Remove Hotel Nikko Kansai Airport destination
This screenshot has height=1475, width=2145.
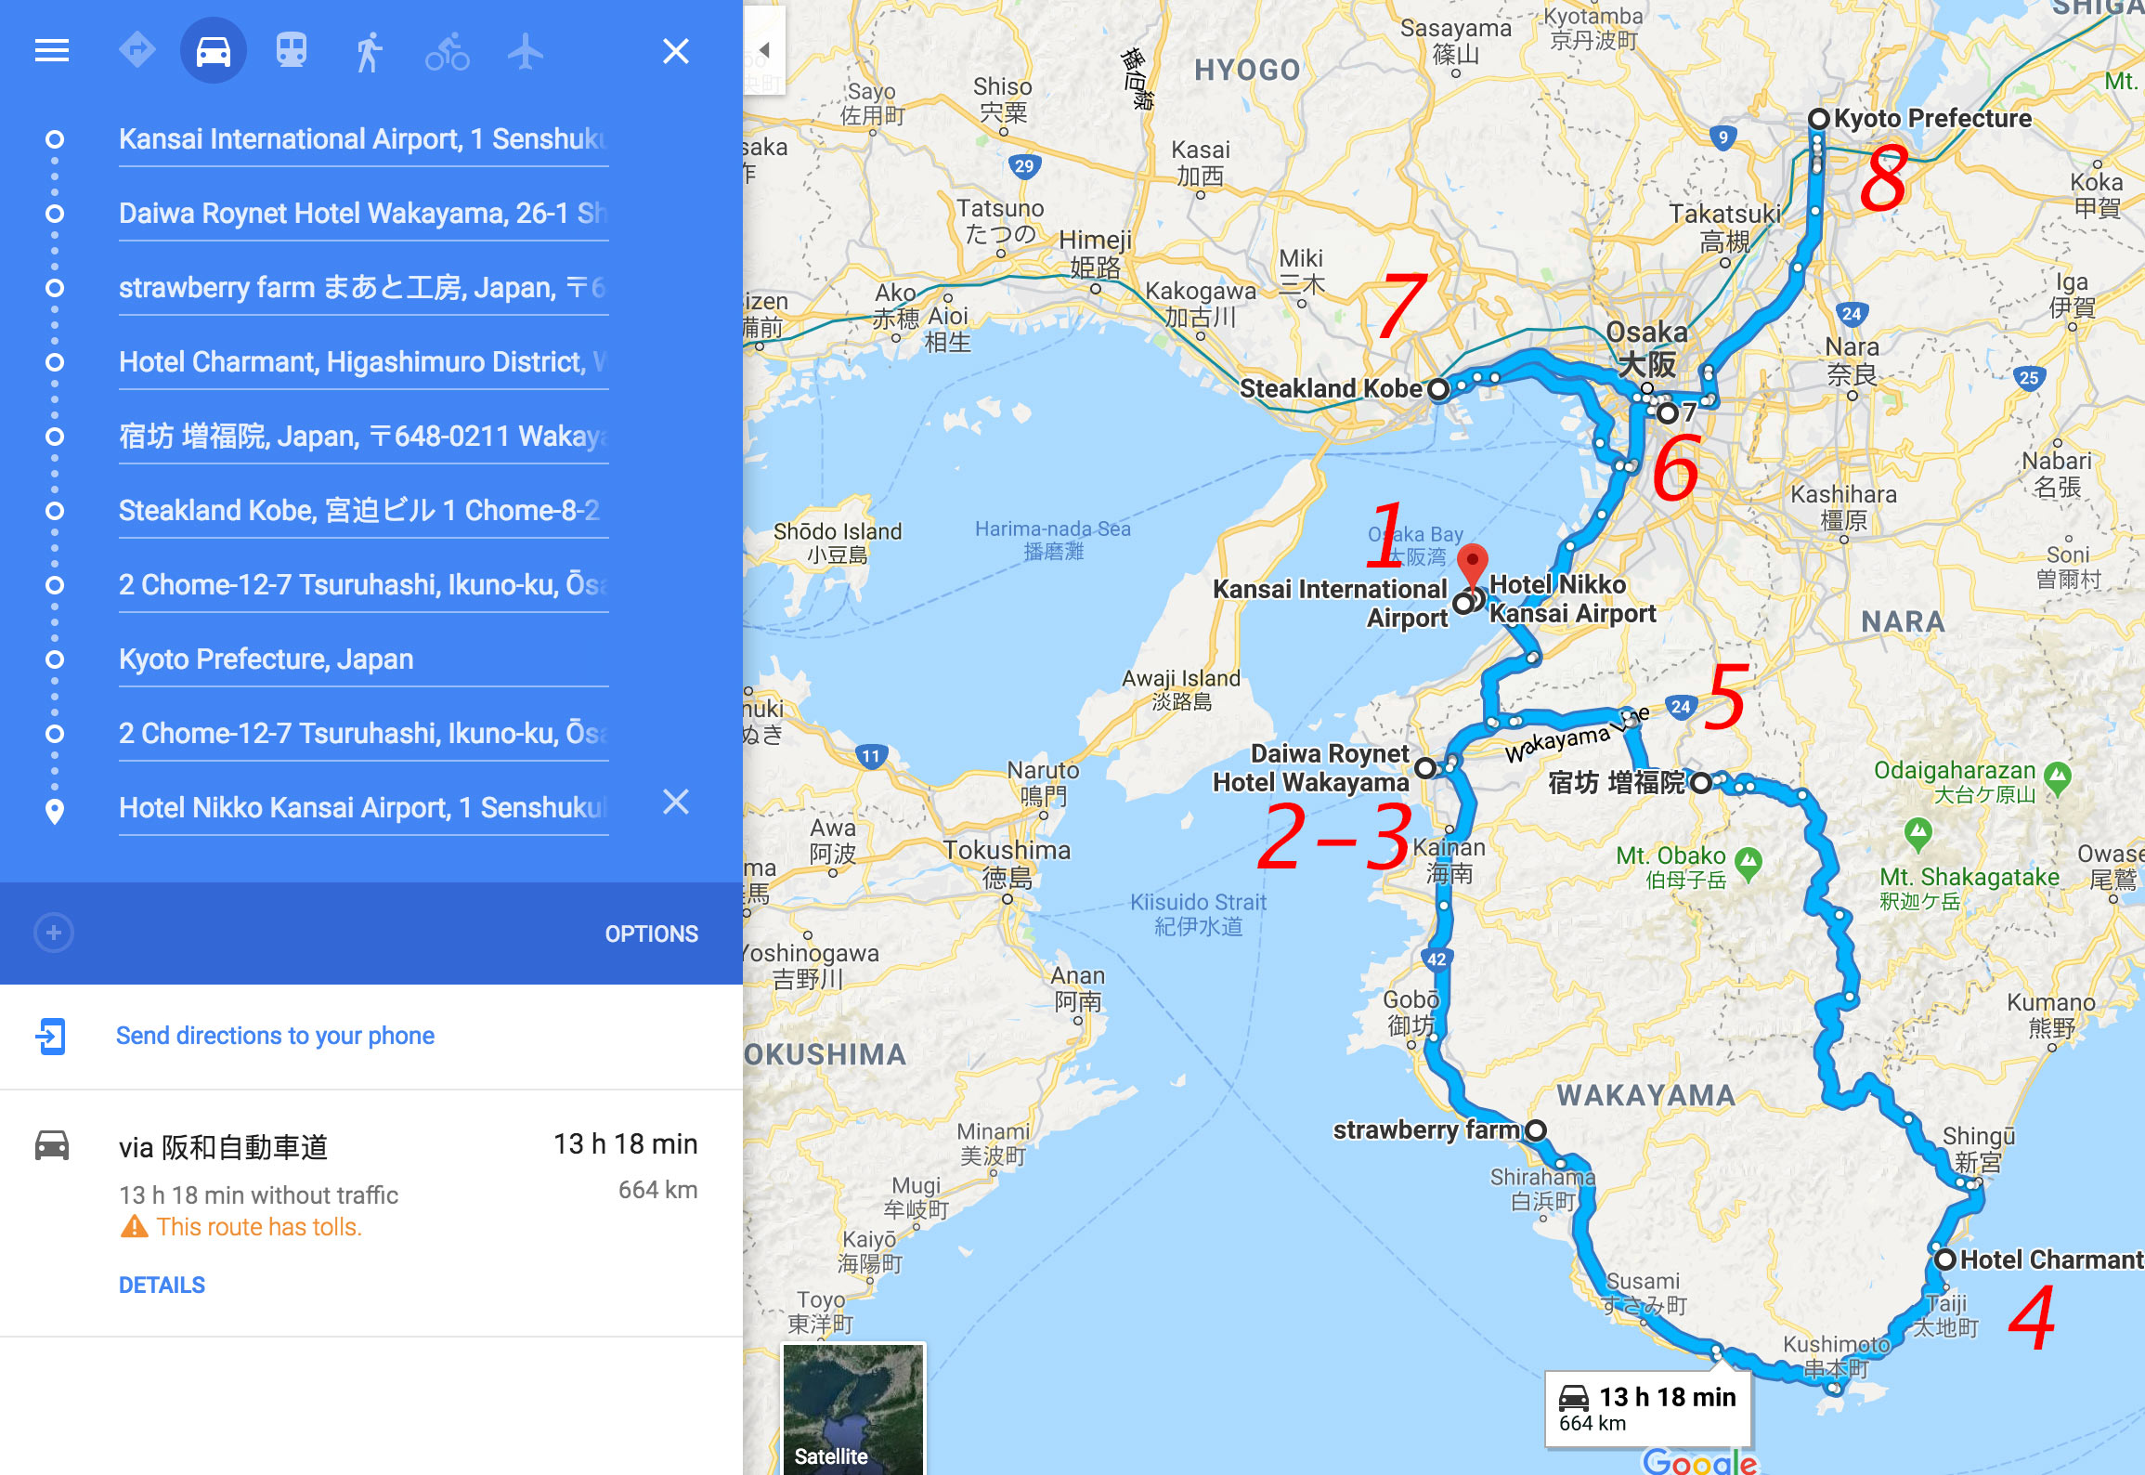pos(676,802)
